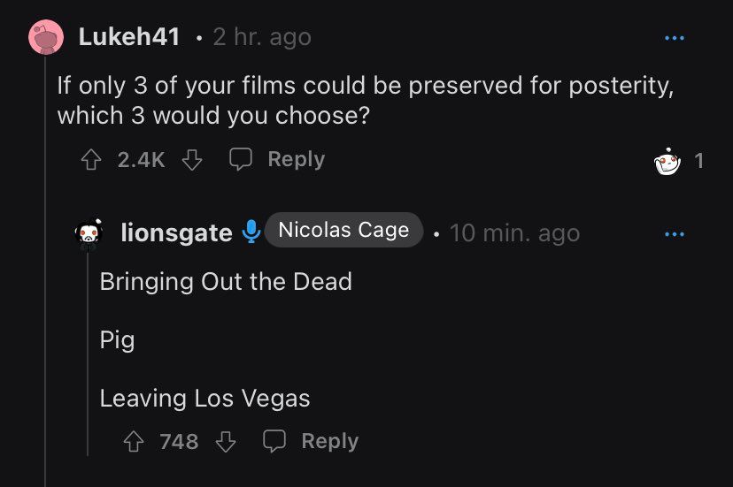This screenshot has height=487, width=733.
Task: Click the Reply label on Lukeh41's comment
Action: click(297, 159)
